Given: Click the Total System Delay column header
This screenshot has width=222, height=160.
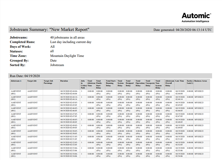Looking at the screenshot, I should click(120, 84).
